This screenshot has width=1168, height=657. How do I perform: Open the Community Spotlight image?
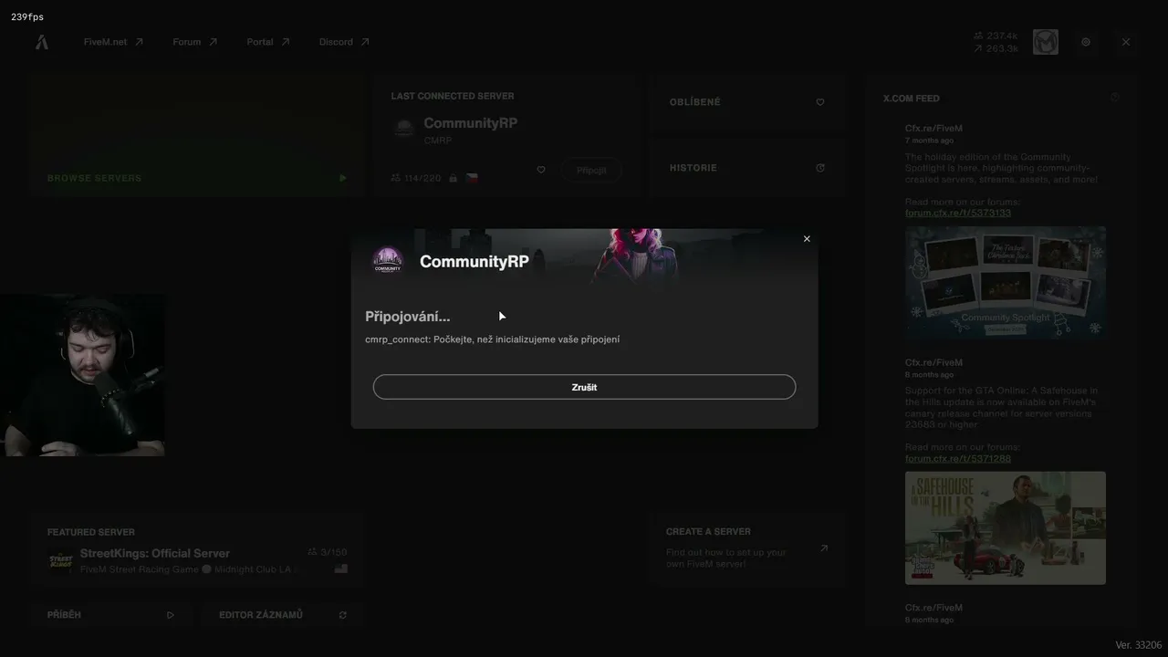(1006, 283)
